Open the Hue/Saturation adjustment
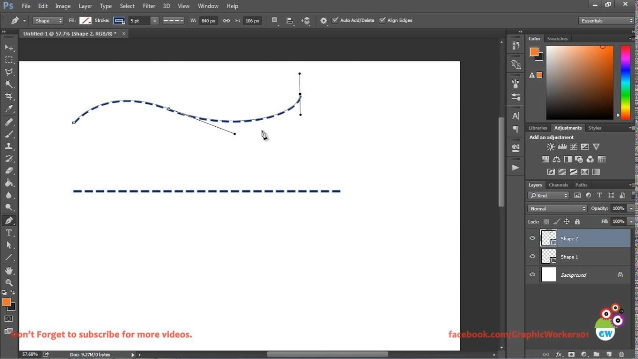Image resolution: width=638 pixels, height=359 pixels. (x=546, y=159)
